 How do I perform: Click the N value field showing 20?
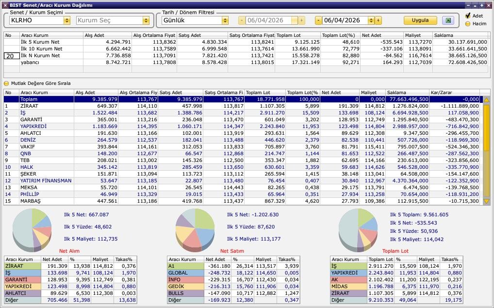12,56
